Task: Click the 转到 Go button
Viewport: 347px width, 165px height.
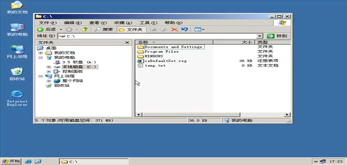Action: pos(277,36)
